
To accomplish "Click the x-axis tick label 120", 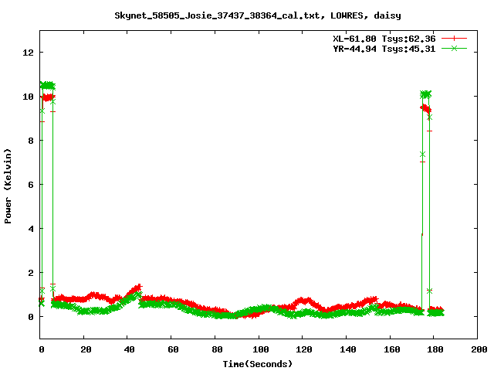I will point(304,349).
